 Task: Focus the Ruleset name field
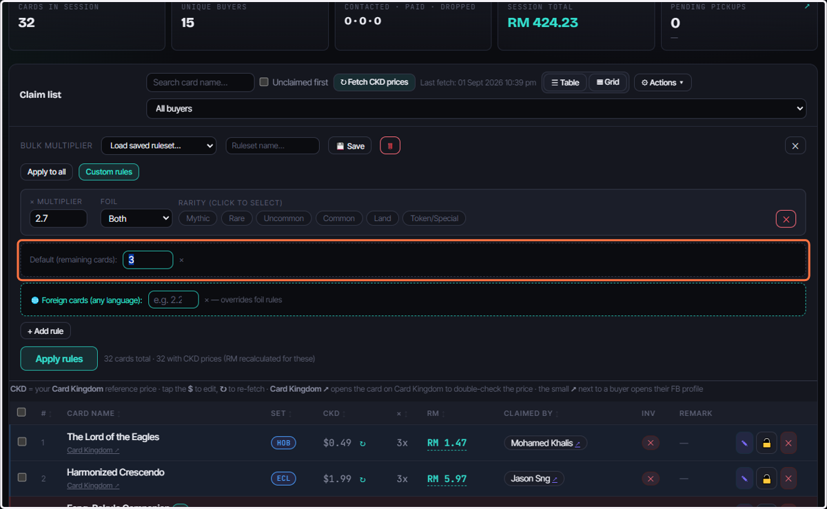(x=272, y=146)
